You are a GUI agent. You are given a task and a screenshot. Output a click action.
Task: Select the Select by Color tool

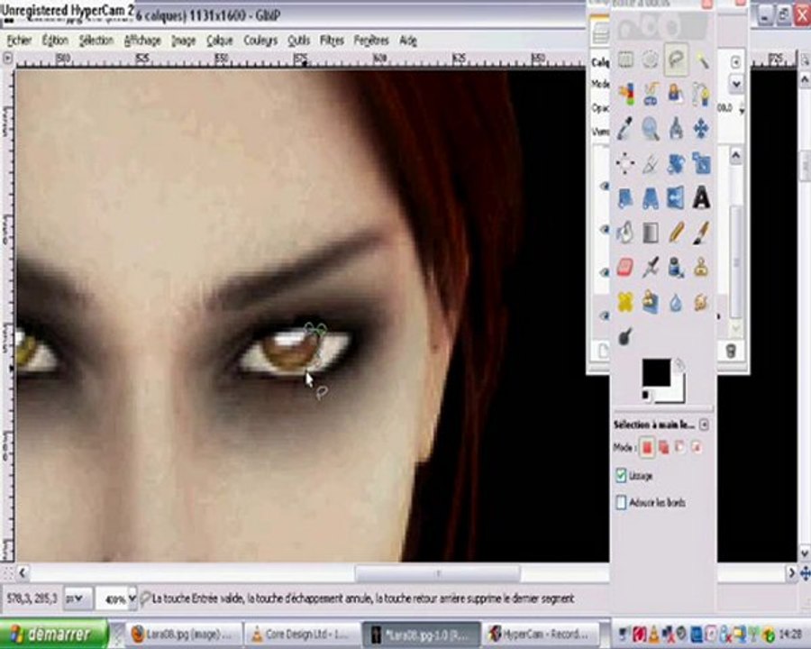625,95
